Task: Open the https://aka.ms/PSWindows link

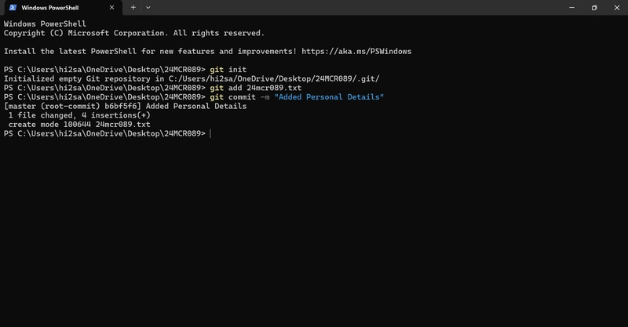Action: [356, 51]
